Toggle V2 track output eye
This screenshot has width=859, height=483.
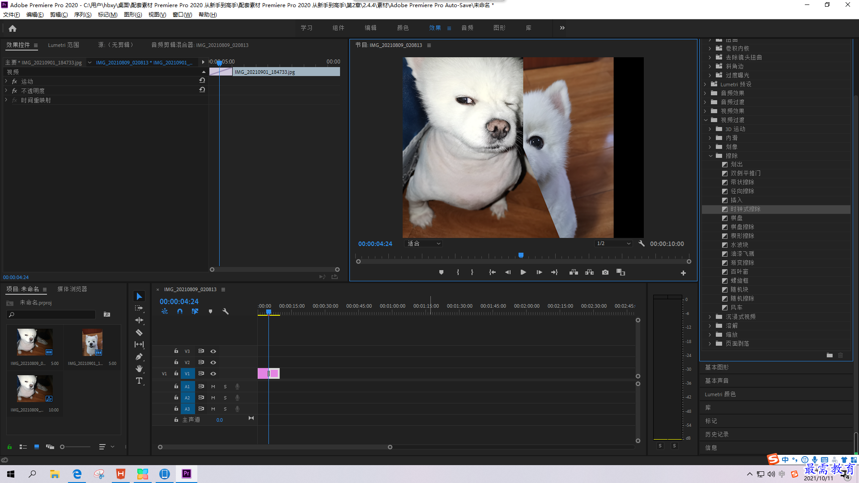coord(213,362)
